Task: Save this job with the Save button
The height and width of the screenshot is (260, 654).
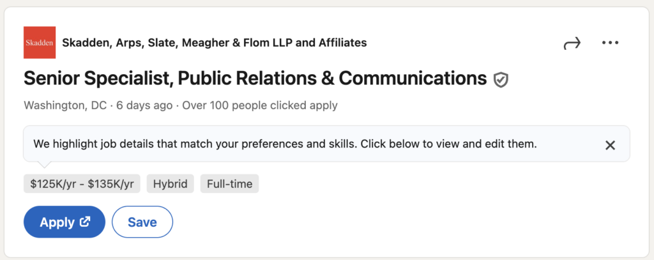Action: 142,222
